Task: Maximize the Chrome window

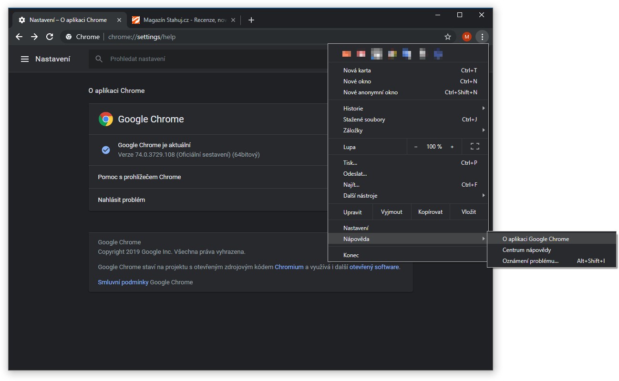Action: pyautogui.click(x=460, y=15)
